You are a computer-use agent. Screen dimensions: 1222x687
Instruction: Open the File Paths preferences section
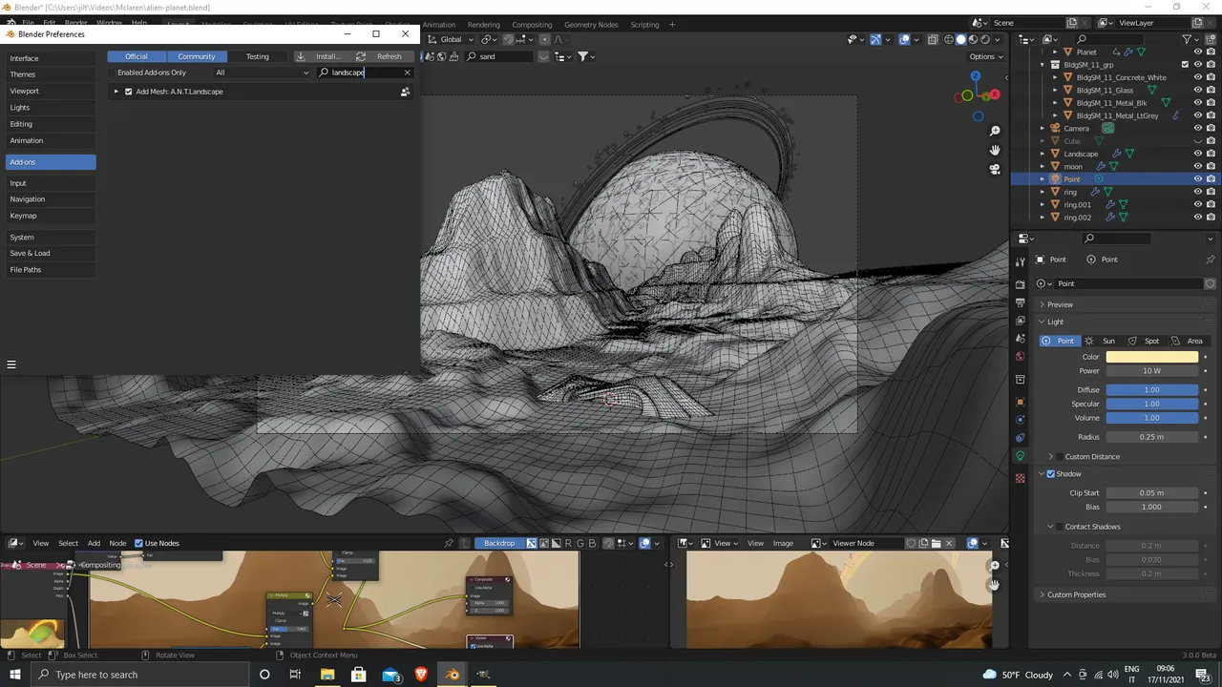tap(51, 270)
